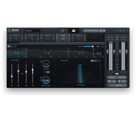Viewport: 136px width, 115px height.
Task: Toggle the Dynamics module power button
Action: tap(10, 35)
